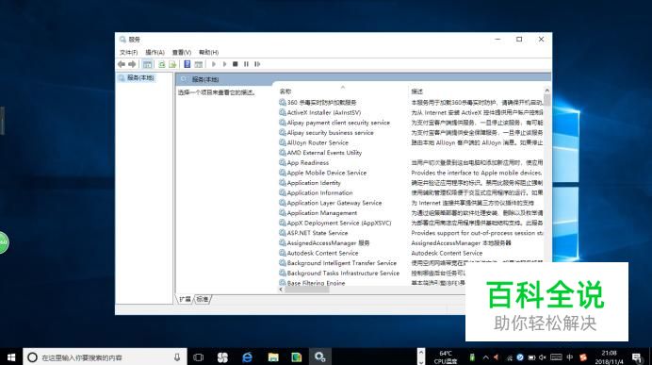Open the green app icon next to File Explorer
This screenshot has height=365, width=652.
click(x=297, y=357)
